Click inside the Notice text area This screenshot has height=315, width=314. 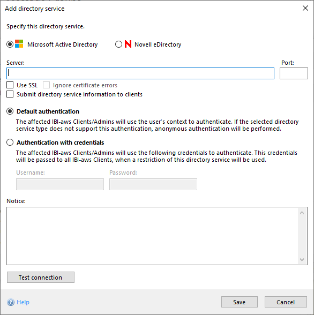click(x=152, y=236)
